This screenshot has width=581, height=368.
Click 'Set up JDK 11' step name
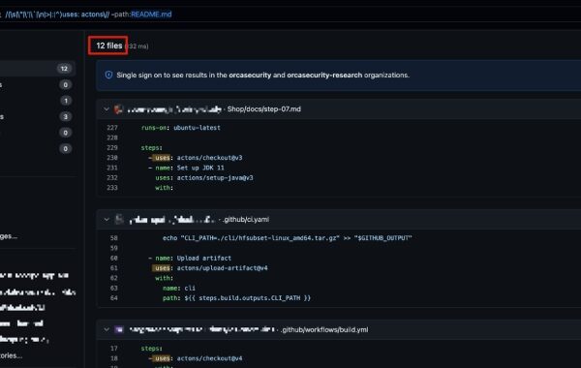tap(200, 168)
